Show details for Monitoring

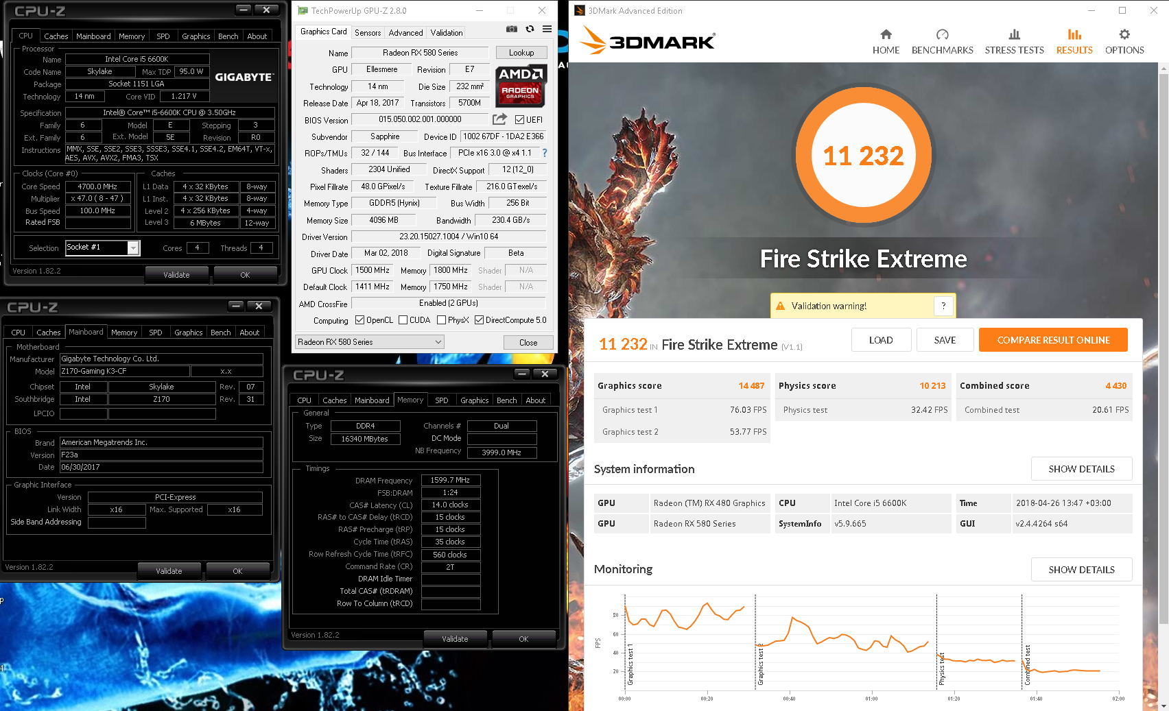(x=1081, y=570)
